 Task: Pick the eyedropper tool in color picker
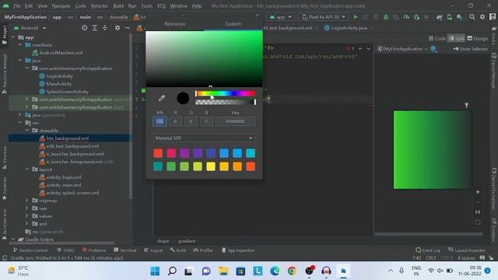coord(162,98)
